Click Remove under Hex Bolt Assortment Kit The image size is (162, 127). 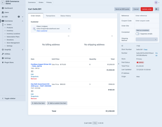34,99
